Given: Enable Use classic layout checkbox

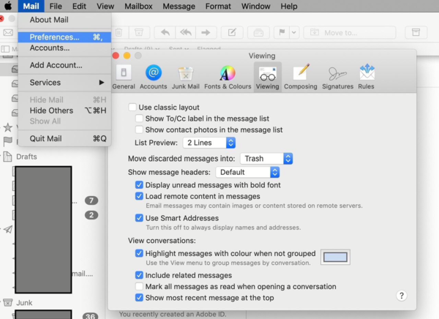Looking at the screenshot, I should (132, 108).
